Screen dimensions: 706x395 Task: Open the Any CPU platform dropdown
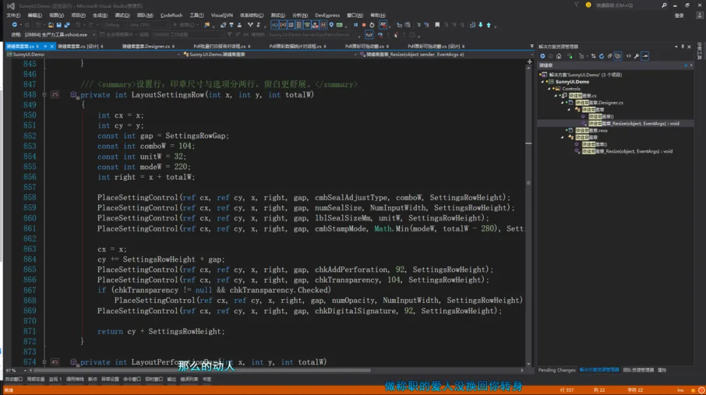[x=148, y=25]
